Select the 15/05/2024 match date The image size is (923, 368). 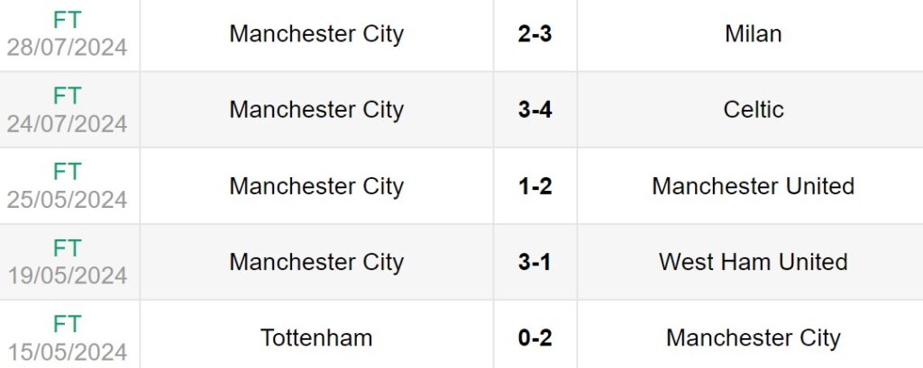click(68, 351)
